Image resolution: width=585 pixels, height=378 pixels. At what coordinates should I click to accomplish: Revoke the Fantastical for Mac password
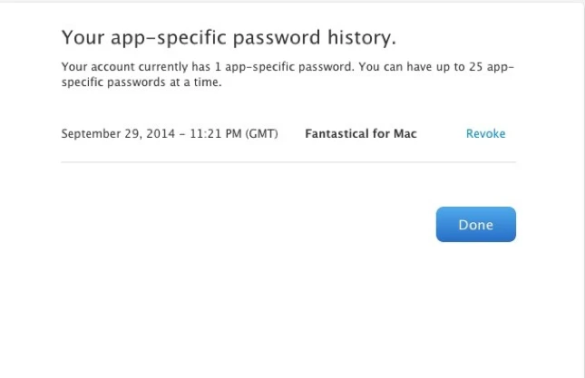(485, 133)
